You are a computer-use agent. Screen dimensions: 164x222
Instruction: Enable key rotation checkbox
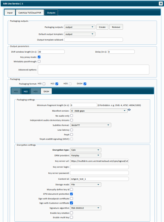(71, 213)
